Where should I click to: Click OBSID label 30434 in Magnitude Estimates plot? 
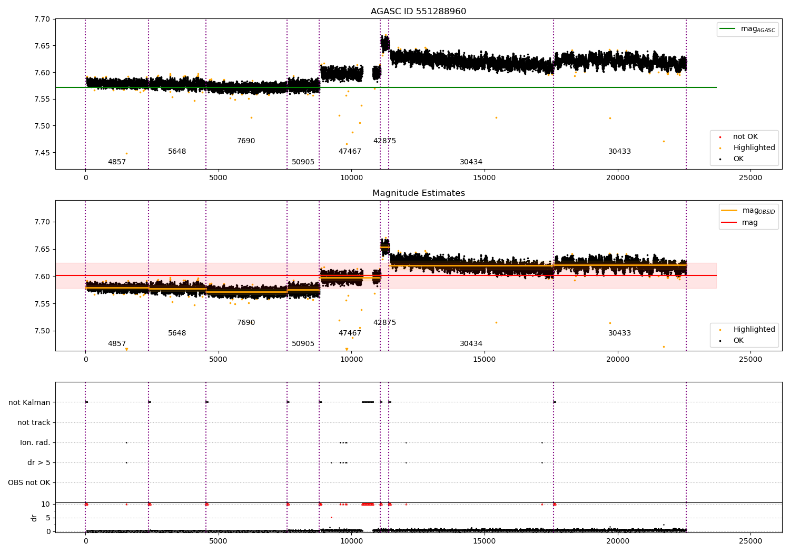(x=471, y=344)
